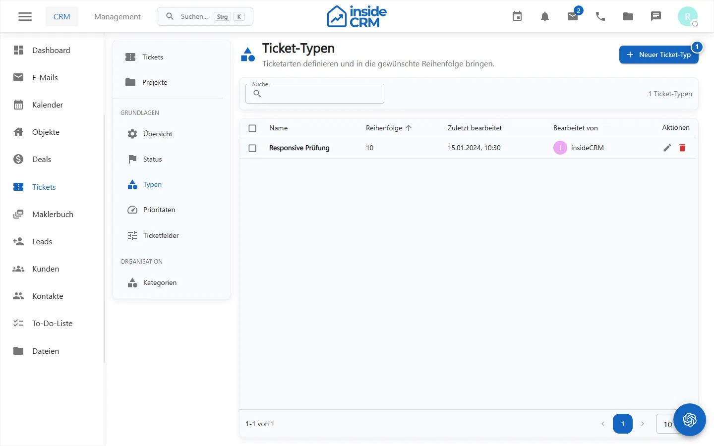This screenshot has width=714, height=446.
Task: Click the Kontakte people sidebar icon
Action: (x=18, y=296)
